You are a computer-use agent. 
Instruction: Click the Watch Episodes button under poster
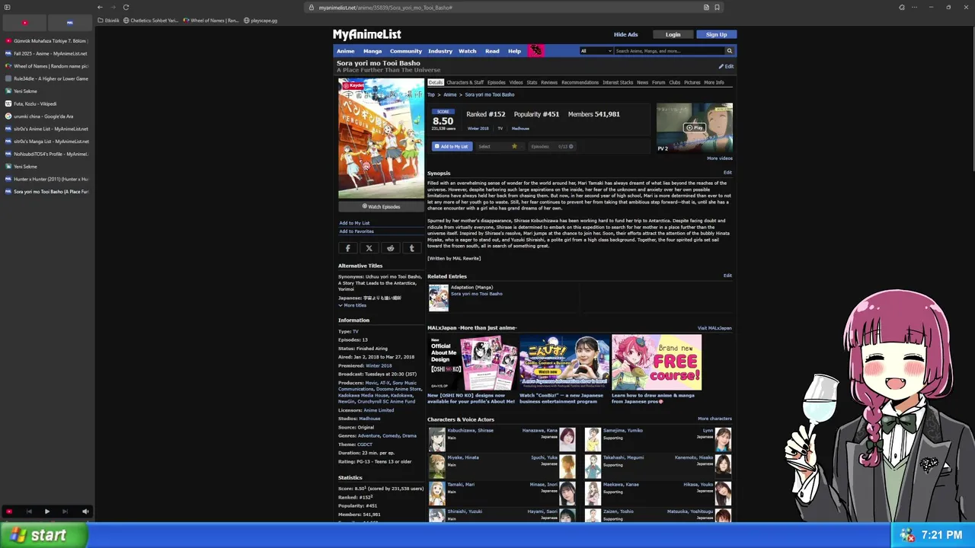(x=381, y=206)
